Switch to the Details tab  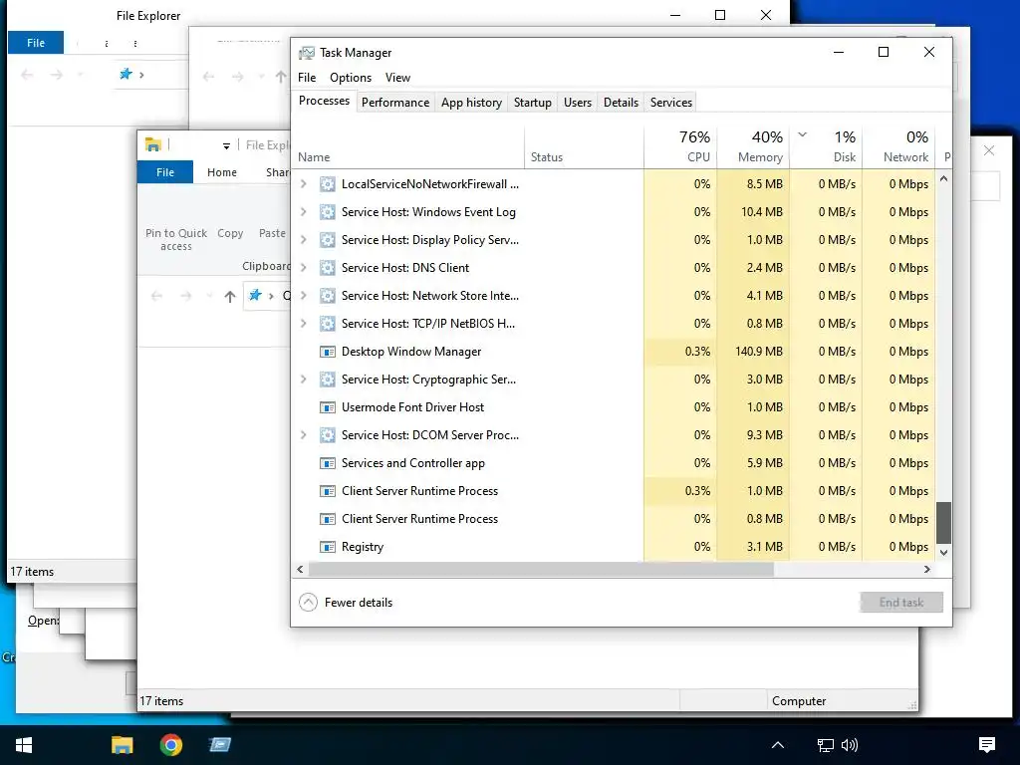click(622, 103)
